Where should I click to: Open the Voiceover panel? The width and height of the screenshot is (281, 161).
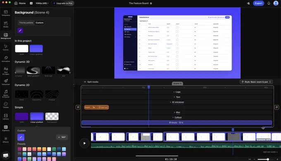point(6,82)
